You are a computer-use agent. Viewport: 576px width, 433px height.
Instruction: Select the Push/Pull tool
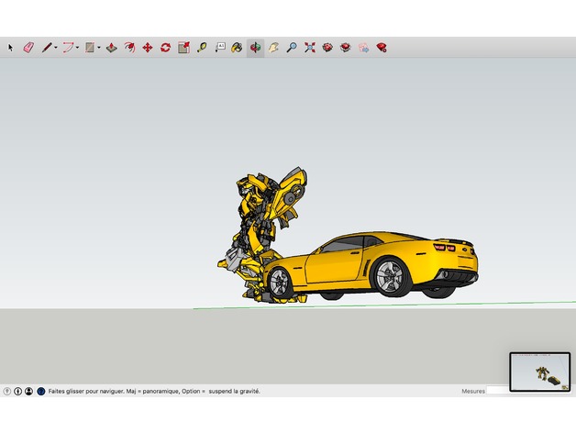point(111,48)
